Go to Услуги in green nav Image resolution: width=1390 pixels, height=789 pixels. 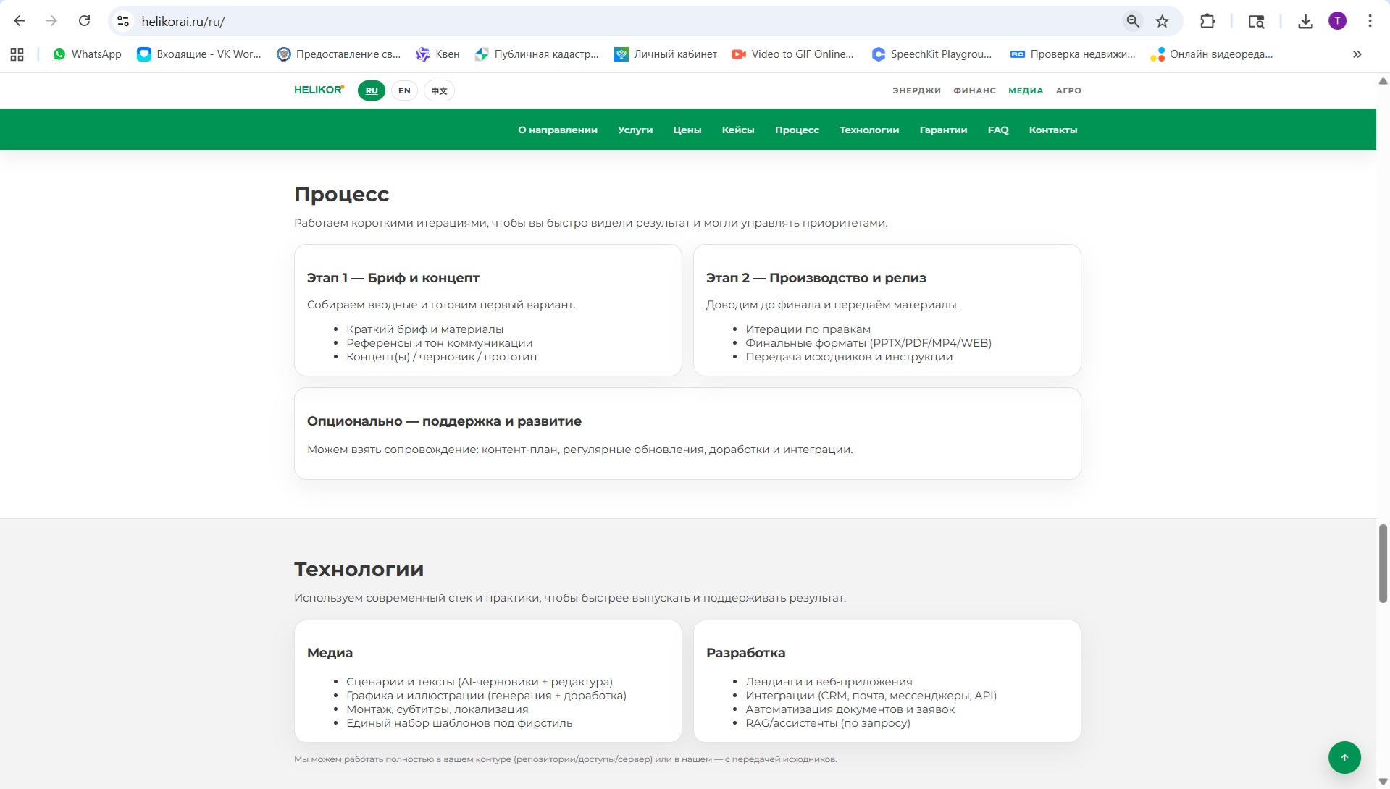635,130
